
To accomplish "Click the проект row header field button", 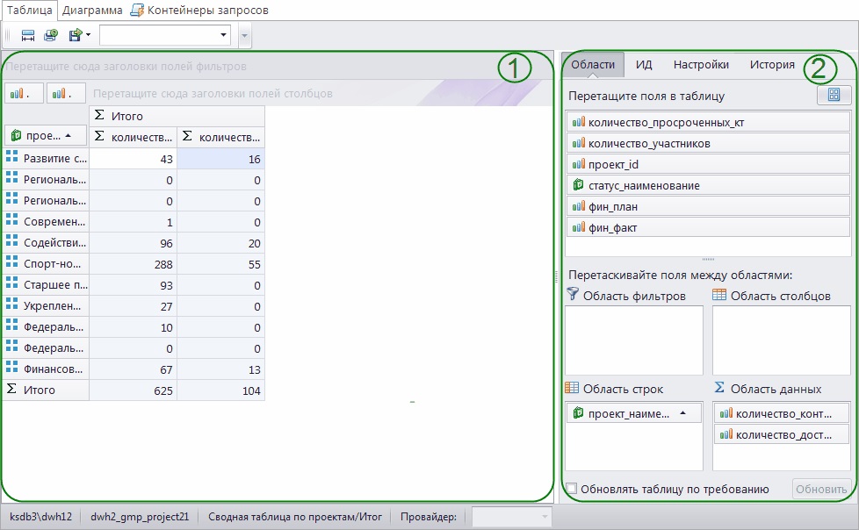I will click(45, 135).
